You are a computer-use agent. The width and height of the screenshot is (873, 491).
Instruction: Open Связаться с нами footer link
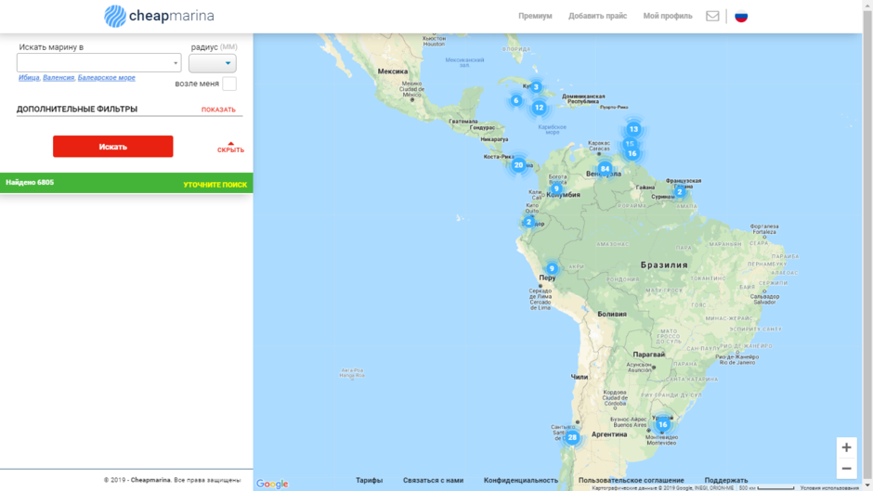click(433, 480)
